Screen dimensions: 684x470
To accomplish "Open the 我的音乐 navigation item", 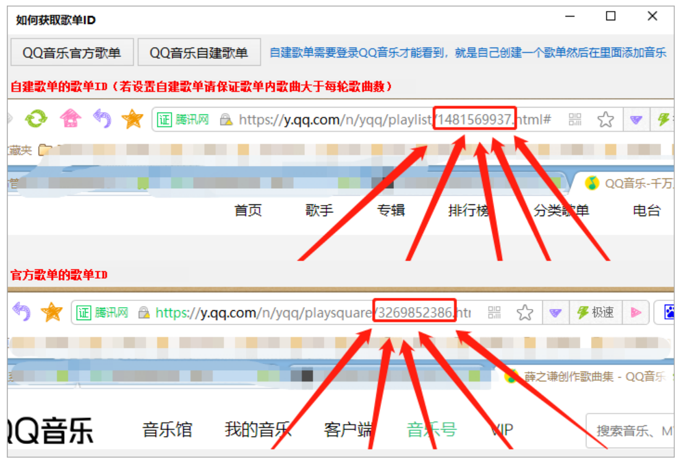I will pyautogui.click(x=258, y=430).
